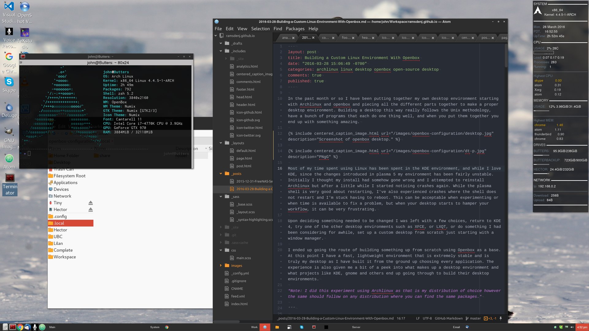Screen dimensions: 589x331
Task: Select the Packages menu in Atom
Action: pyautogui.click(x=295, y=28)
